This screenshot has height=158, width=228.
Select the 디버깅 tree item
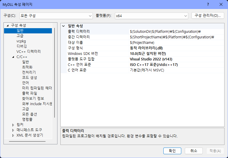coord(22,46)
